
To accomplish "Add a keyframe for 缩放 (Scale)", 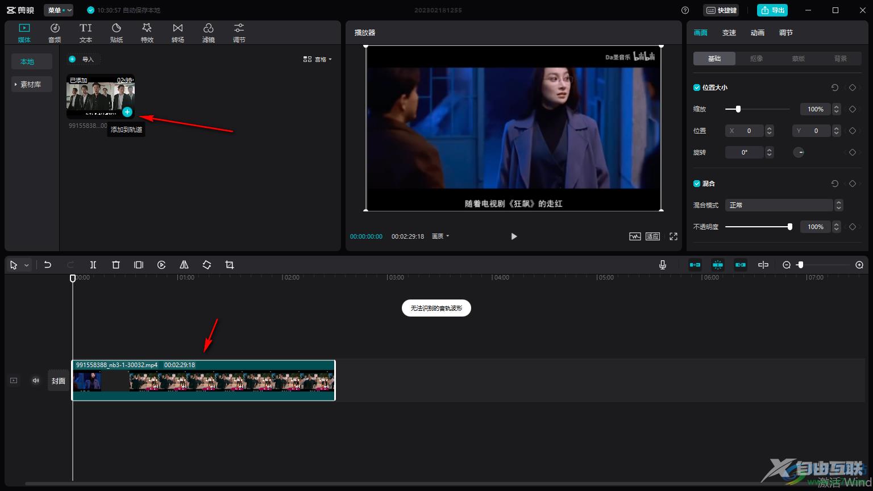I will pyautogui.click(x=852, y=109).
